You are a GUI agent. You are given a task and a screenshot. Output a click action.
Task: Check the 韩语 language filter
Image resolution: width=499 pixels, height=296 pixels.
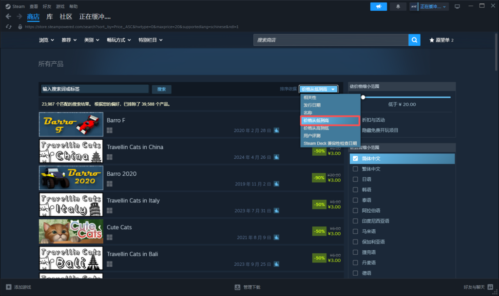355,190
